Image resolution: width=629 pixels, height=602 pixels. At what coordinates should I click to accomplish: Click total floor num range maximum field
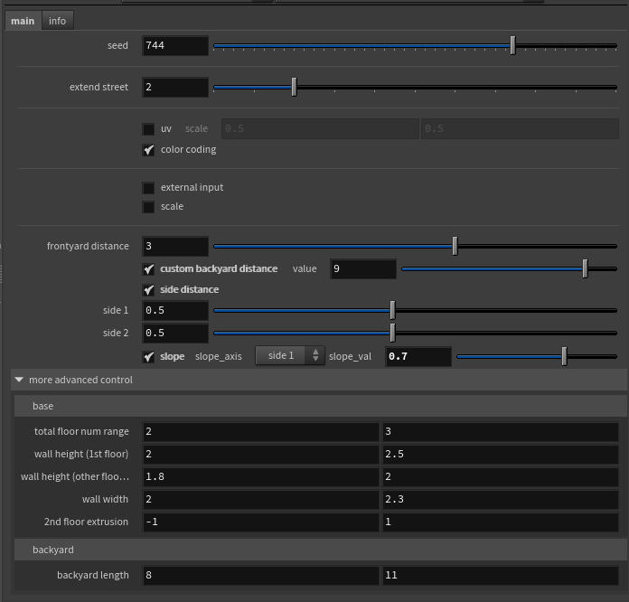coord(501,432)
